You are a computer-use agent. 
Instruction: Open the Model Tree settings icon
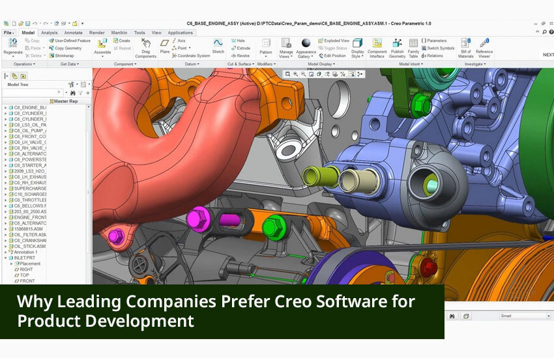[x=72, y=85]
